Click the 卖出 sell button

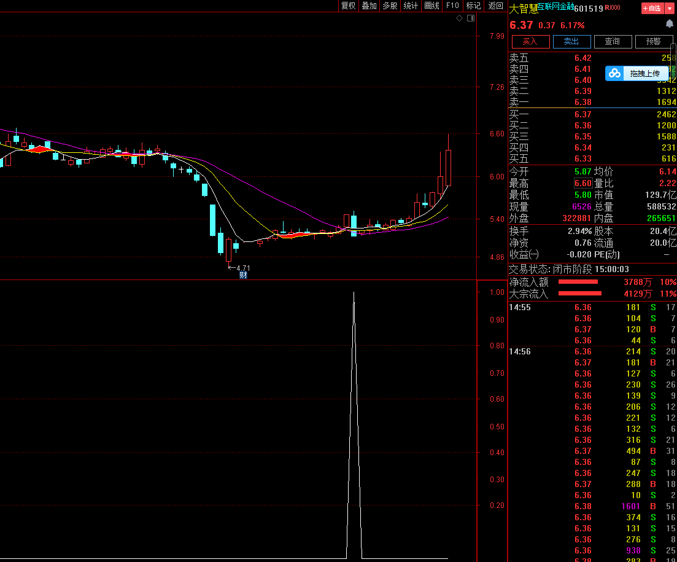(x=571, y=42)
